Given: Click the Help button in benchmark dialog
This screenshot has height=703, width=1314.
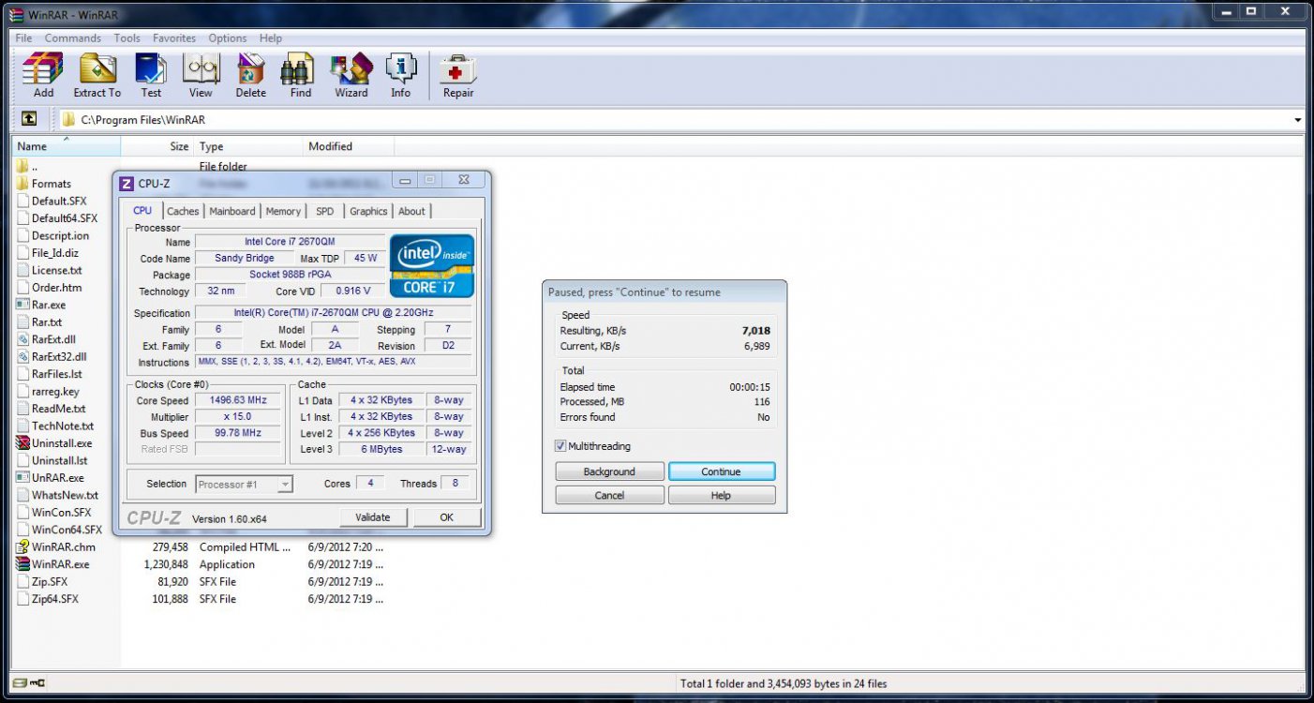Looking at the screenshot, I should pos(722,495).
